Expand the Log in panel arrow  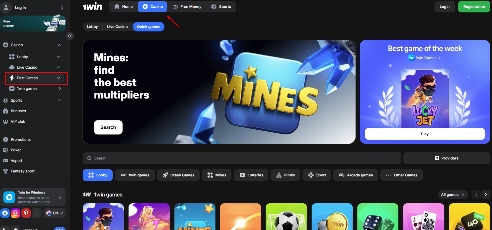62,8
